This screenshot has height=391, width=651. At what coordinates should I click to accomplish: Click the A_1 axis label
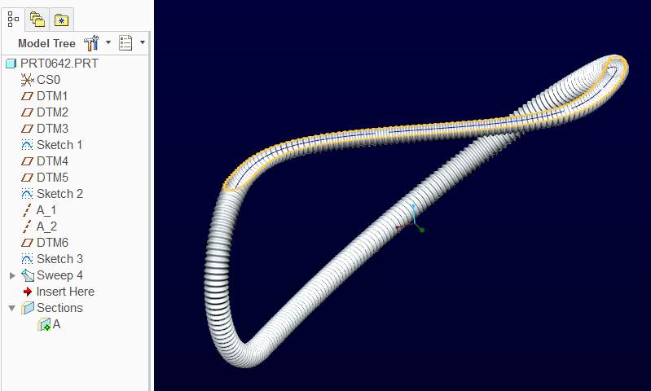point(46,210)
